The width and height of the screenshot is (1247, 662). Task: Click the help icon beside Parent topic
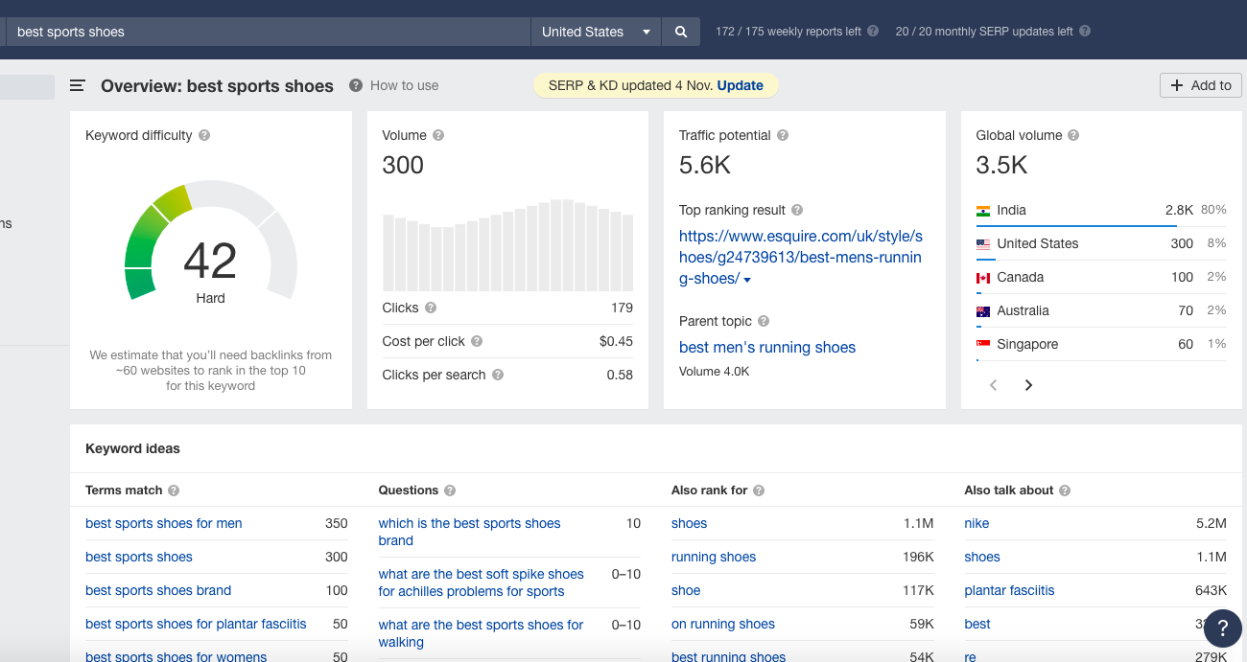[764, 322]
